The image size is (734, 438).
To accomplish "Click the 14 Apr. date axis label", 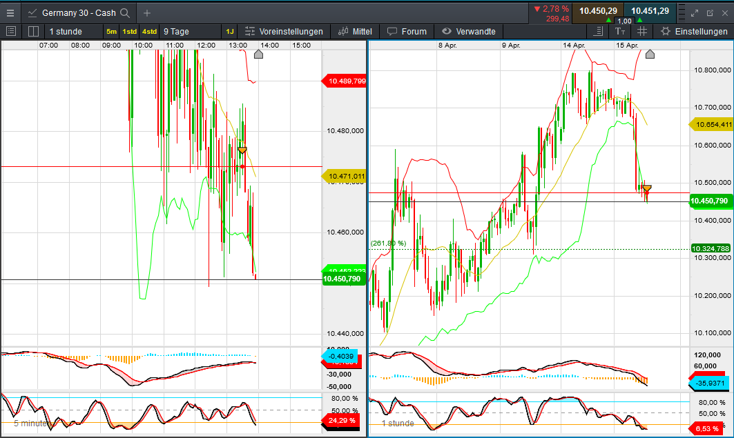I will coord(574,46).
